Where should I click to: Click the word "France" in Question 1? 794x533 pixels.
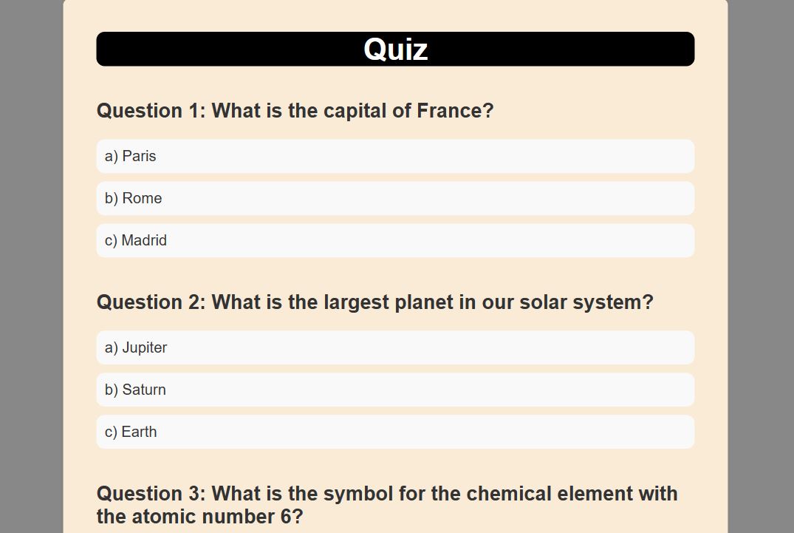coord(449,111)
